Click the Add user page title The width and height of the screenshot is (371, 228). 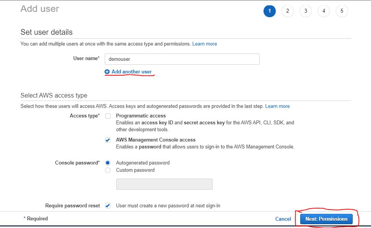tap(40, 9)
